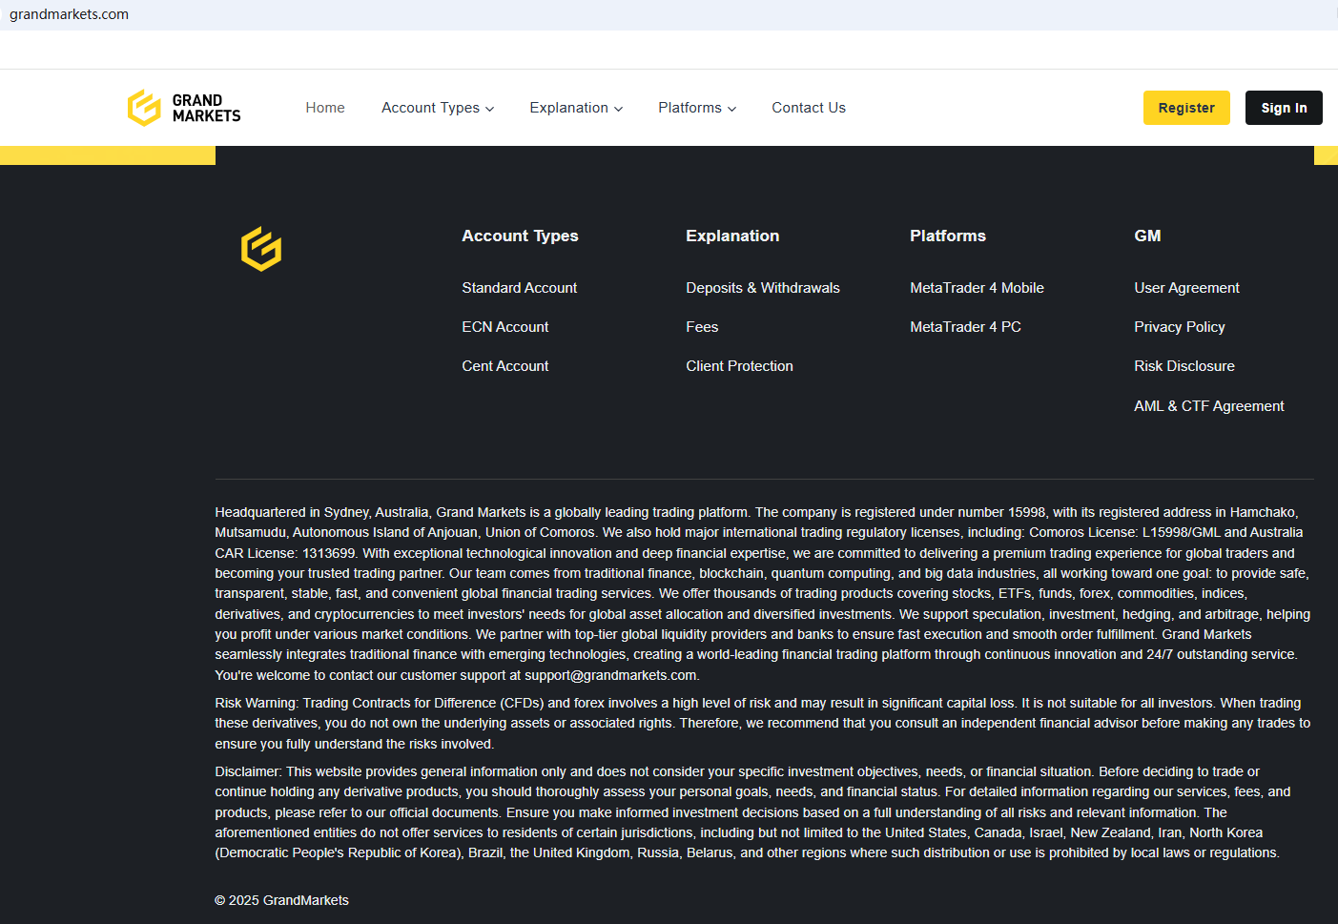Click the black Sign In button
Viewport: 1338px width, 924px height.
click(x=1284, y=108)
